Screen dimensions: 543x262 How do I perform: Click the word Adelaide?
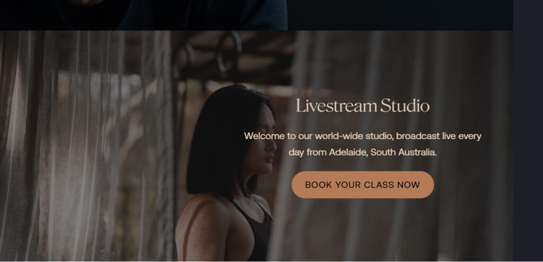tap(348, 152)
